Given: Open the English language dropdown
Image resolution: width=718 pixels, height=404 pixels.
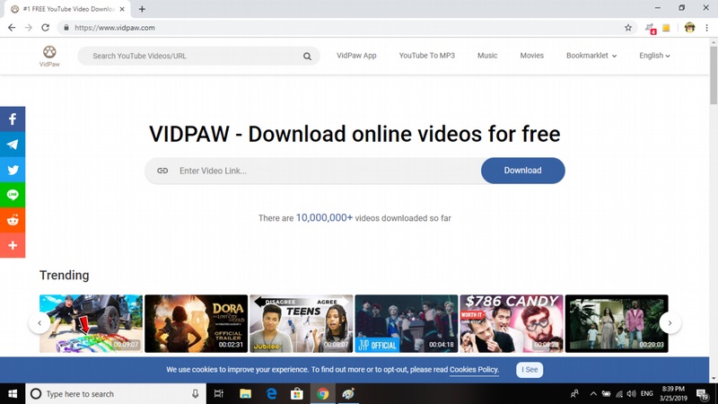Looking at the screenshot, I should (654, 56).
